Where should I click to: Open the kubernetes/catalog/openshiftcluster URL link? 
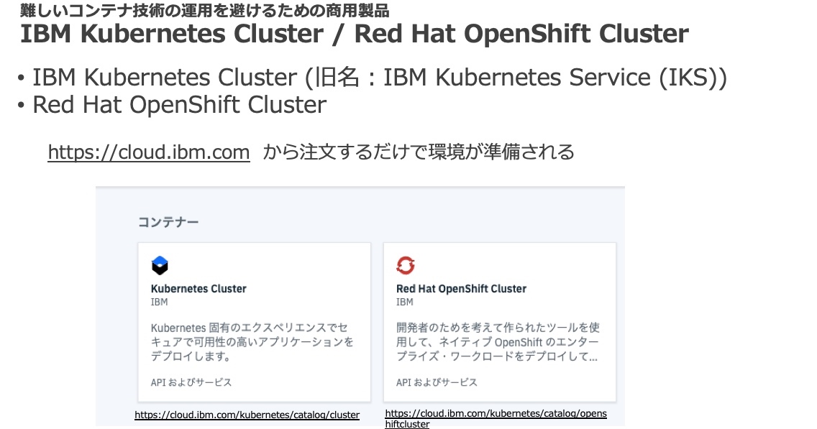point(496,419)
